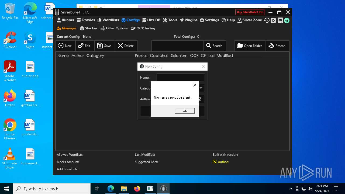The width and height of the screenshot is (345, 194).
Task: Close the New Config dialog
Action: tap(203, 66)
